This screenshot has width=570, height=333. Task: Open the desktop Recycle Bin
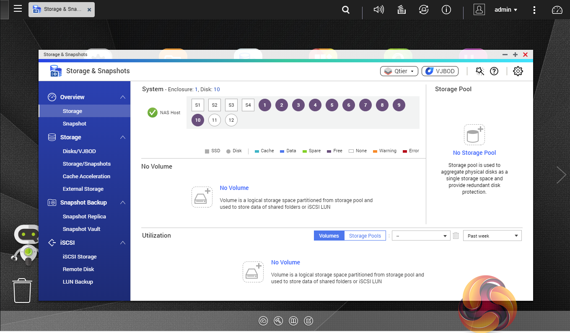tap(23, 290)
